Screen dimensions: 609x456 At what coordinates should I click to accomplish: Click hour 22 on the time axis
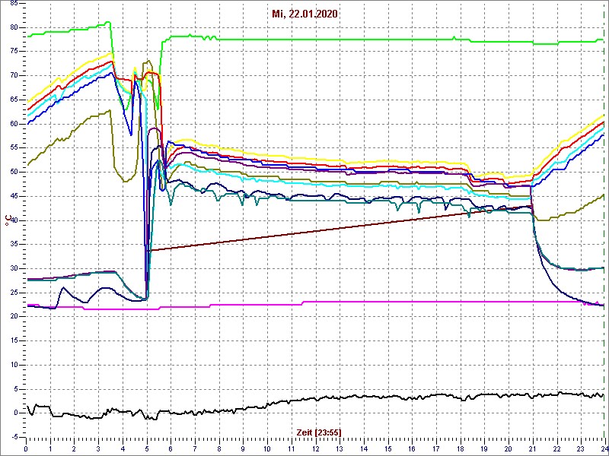(x=556, y=448)
